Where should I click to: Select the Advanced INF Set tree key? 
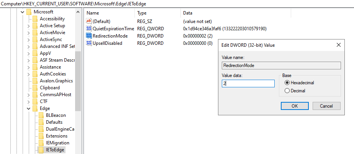57,46
